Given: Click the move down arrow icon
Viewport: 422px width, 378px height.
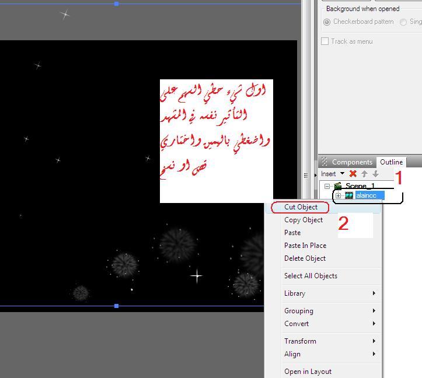Looking at the screenshot, I should (x=375, y=174).
